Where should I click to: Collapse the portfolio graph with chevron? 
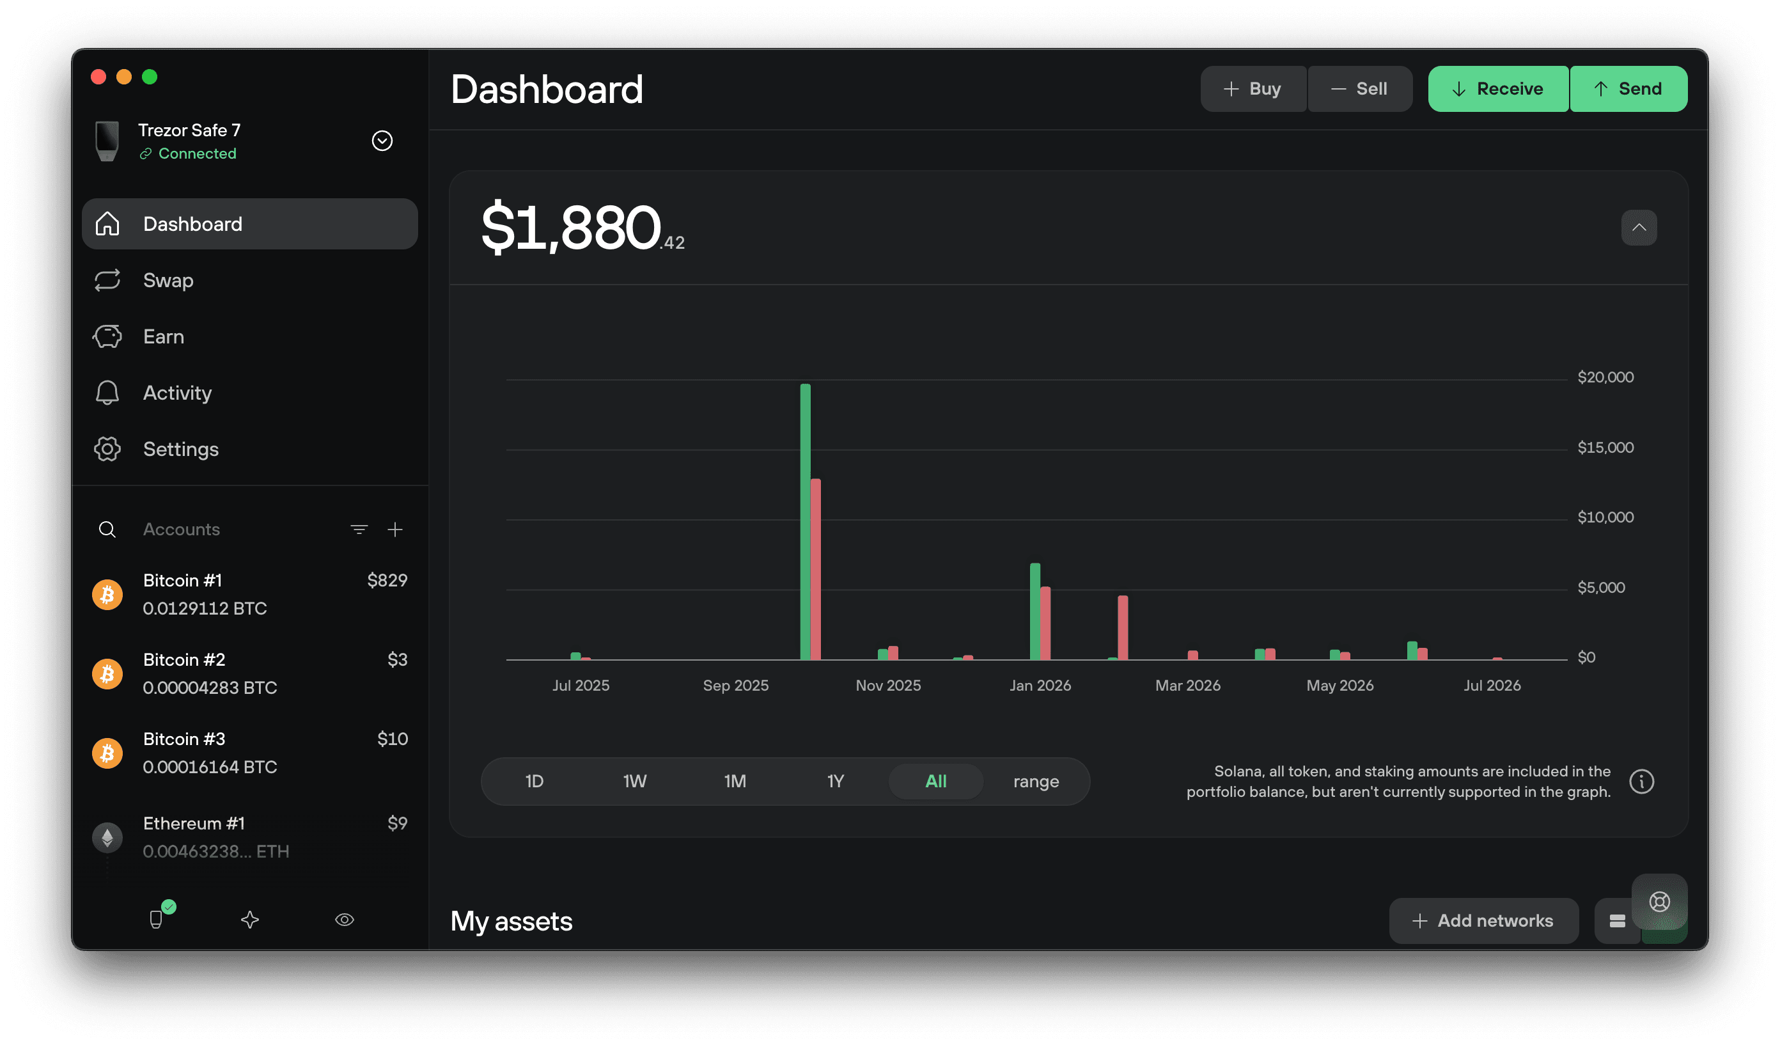[1639, 228]
